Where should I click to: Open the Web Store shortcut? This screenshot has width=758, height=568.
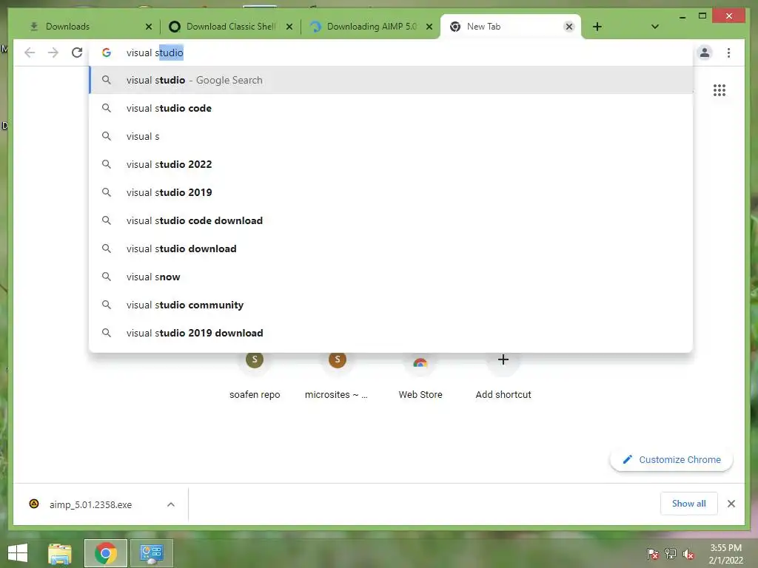pos(420,376)
